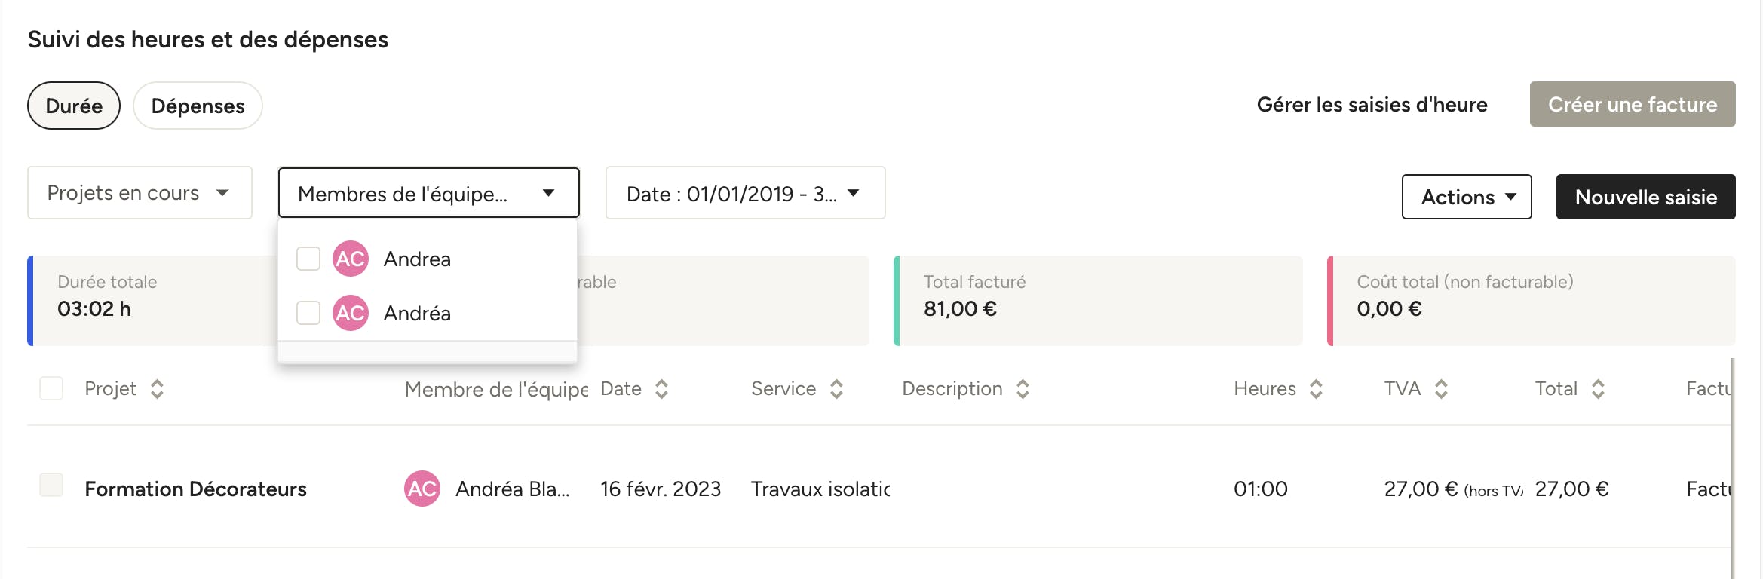
Task: Sort by Heures column sort icon
Action: pos(1316,389)
